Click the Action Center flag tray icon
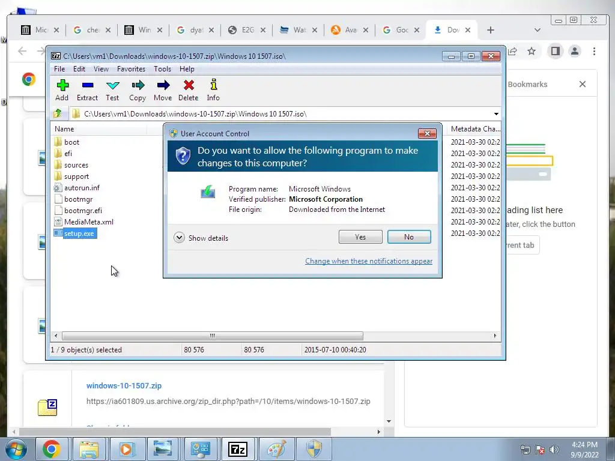The width and height of the screenshot is (615, 461). [540, 450]
